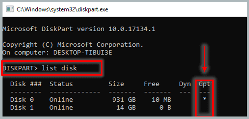
Task: Click the Free column header
Action: (151, 84)
